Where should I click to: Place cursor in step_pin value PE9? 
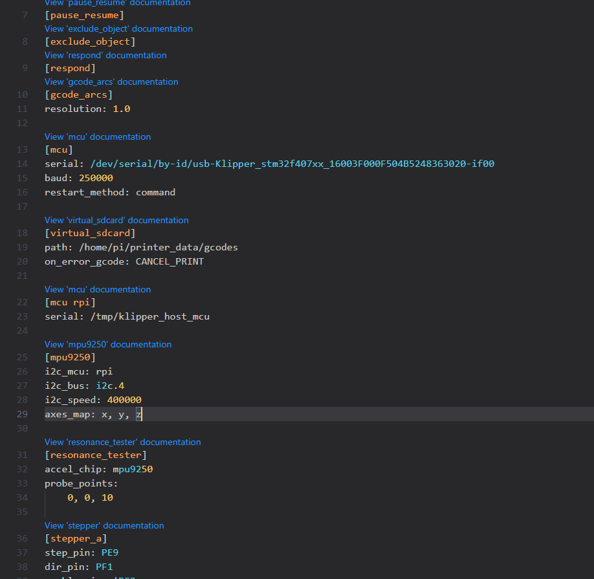110,553
